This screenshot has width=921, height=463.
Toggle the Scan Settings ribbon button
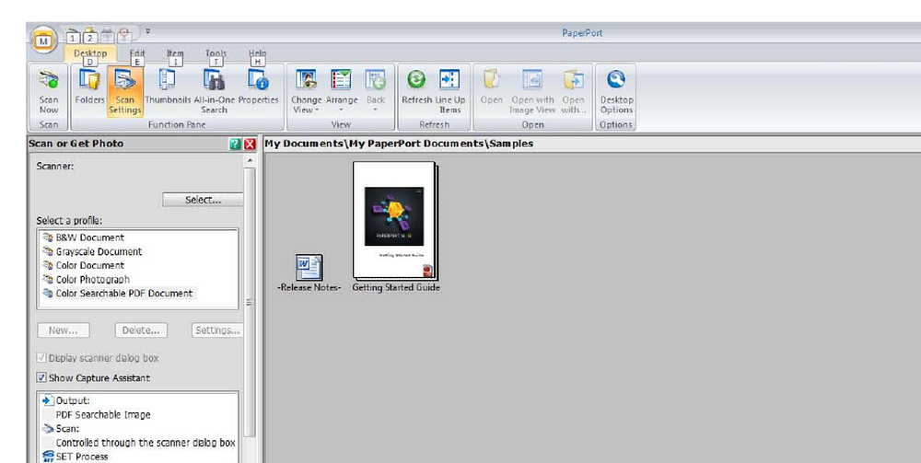click(125, 91)
